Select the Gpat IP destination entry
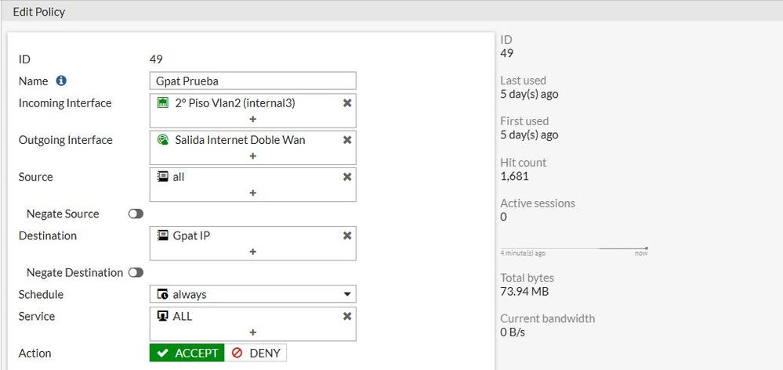 coord(191,236)
